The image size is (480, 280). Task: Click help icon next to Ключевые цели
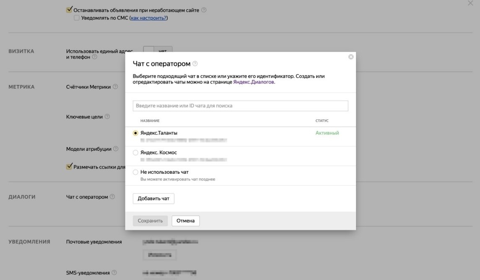(107, 117)
